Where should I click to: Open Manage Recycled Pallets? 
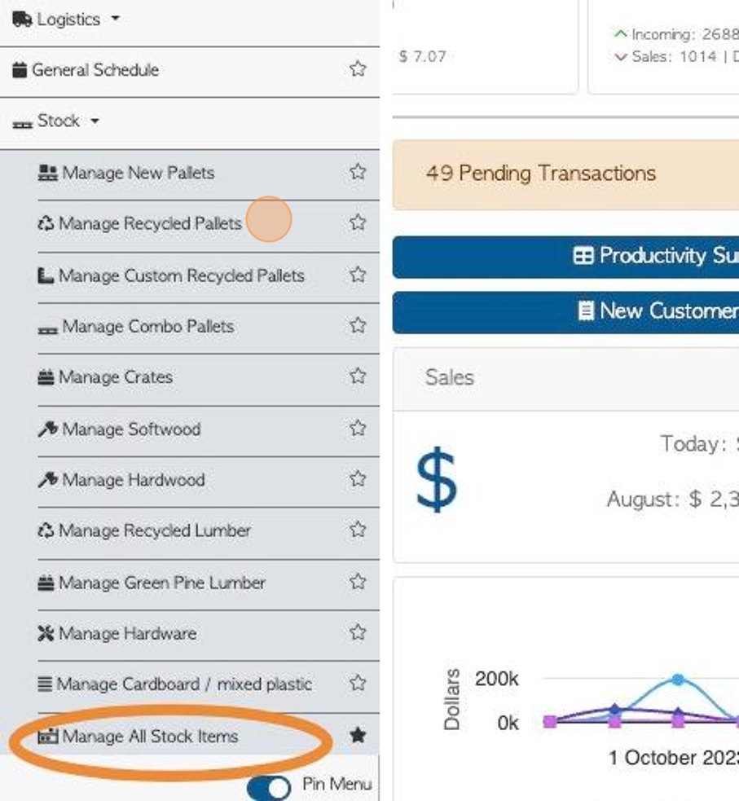click(x=150, y=223)
